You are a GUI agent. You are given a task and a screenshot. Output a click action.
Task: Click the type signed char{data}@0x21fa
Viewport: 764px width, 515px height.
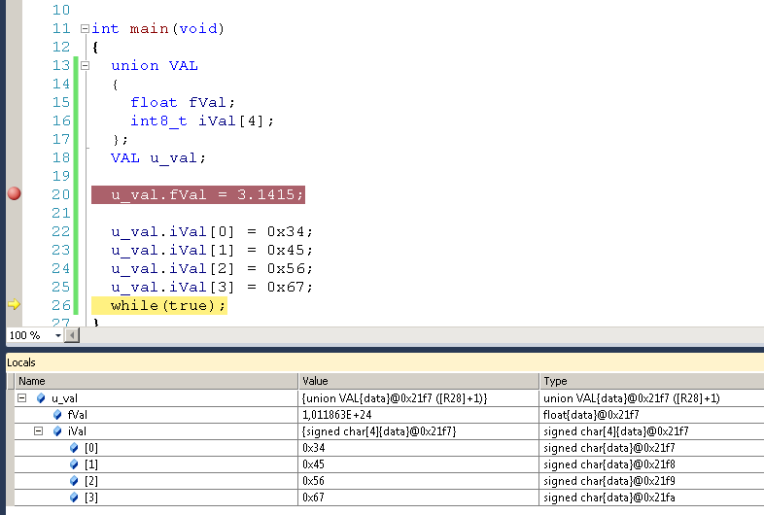tap(609, 498)
